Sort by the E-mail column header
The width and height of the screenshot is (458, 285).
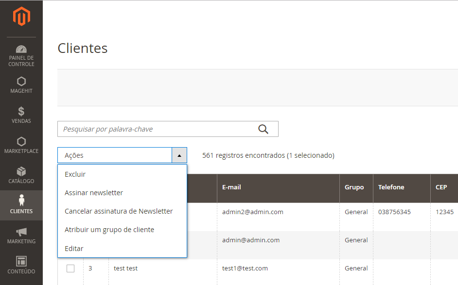(x=278, y=188)
